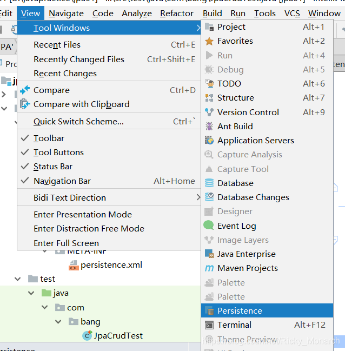
Task: Choose Theme Preview submenu entry
Action: [267, 339]
